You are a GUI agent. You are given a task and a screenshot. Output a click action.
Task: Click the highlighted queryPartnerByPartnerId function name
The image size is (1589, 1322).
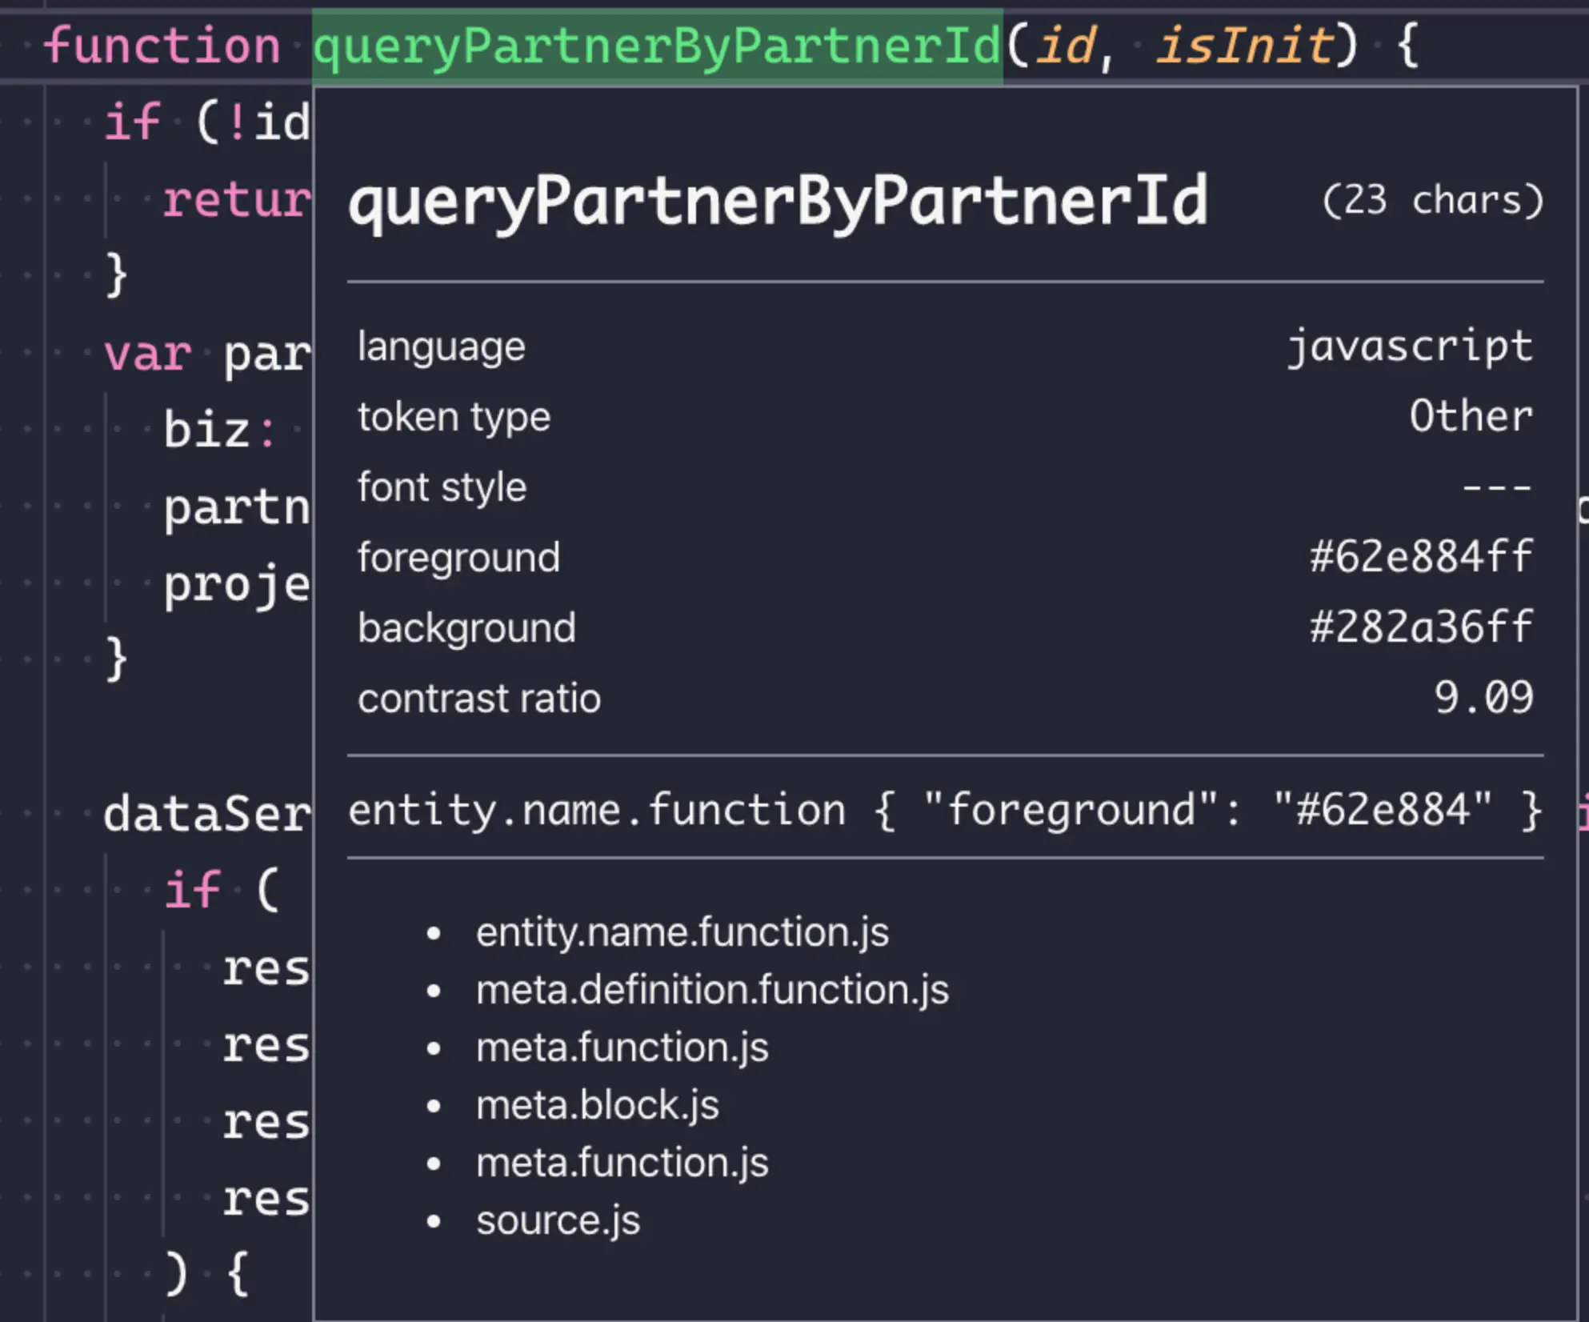[656, 46]
